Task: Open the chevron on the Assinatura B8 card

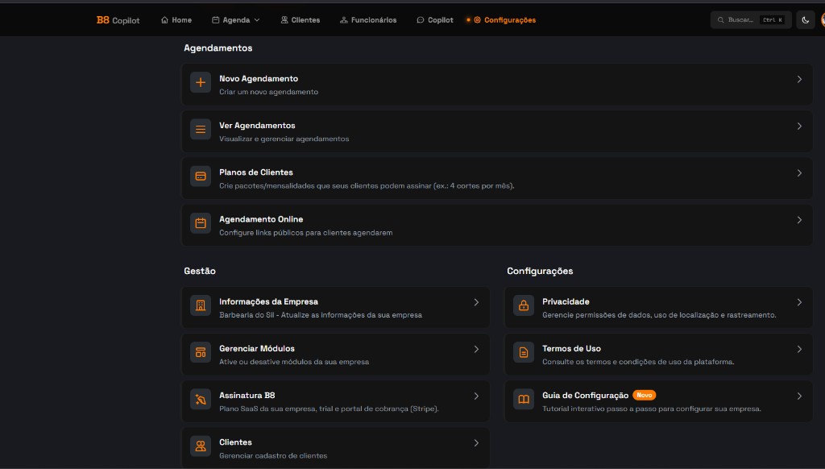Action: click(x=475, y=396)
